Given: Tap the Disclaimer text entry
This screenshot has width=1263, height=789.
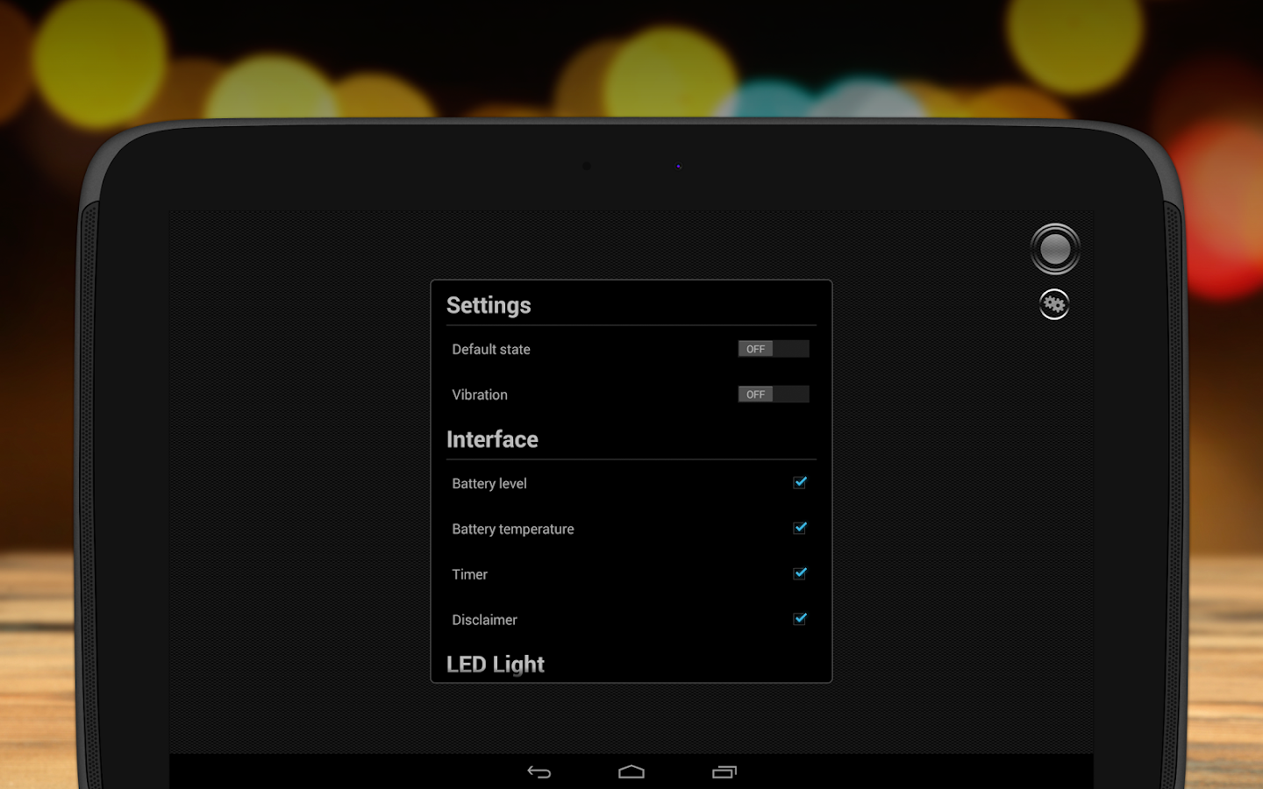Looking at the screenshot, I should pyautogui.click(x=484, y=619).
